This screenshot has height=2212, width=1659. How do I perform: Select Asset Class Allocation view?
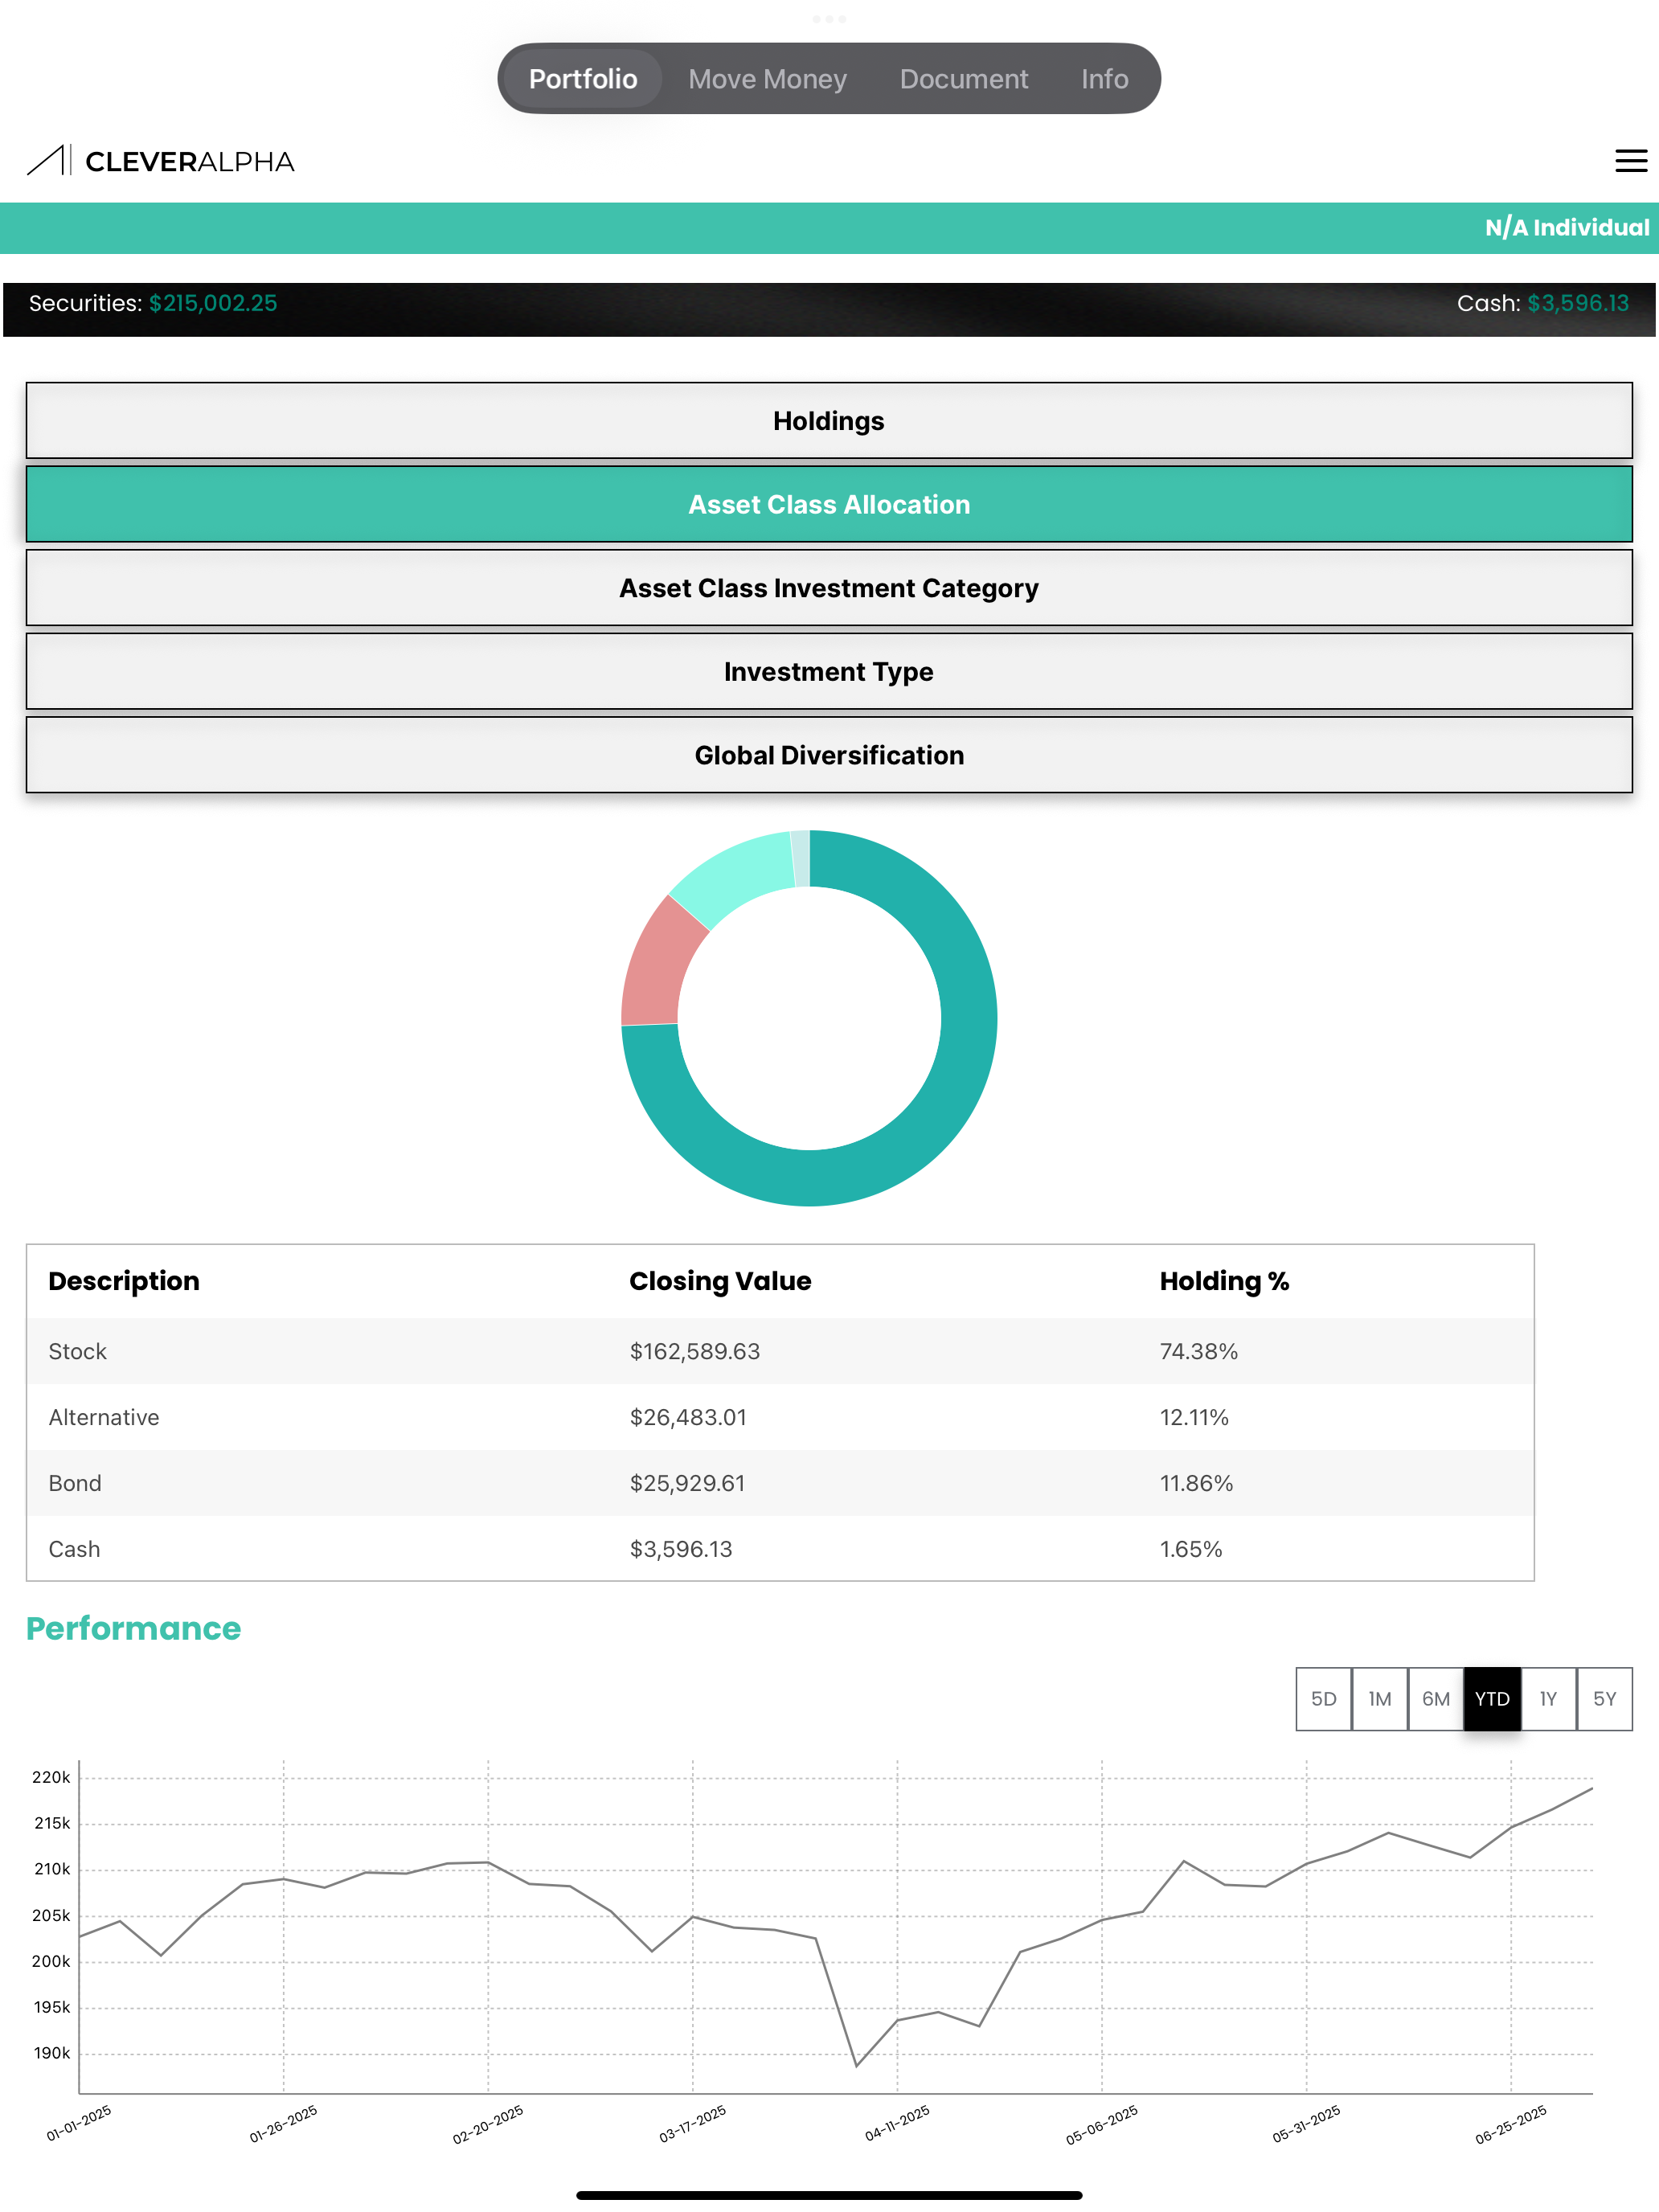(x=829, y=505)
